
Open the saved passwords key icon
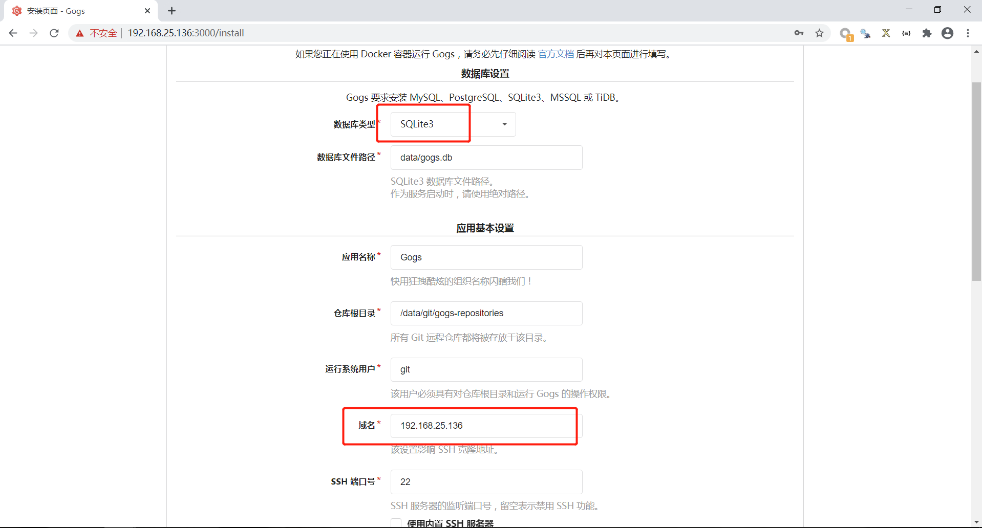[x=799, y=33]
